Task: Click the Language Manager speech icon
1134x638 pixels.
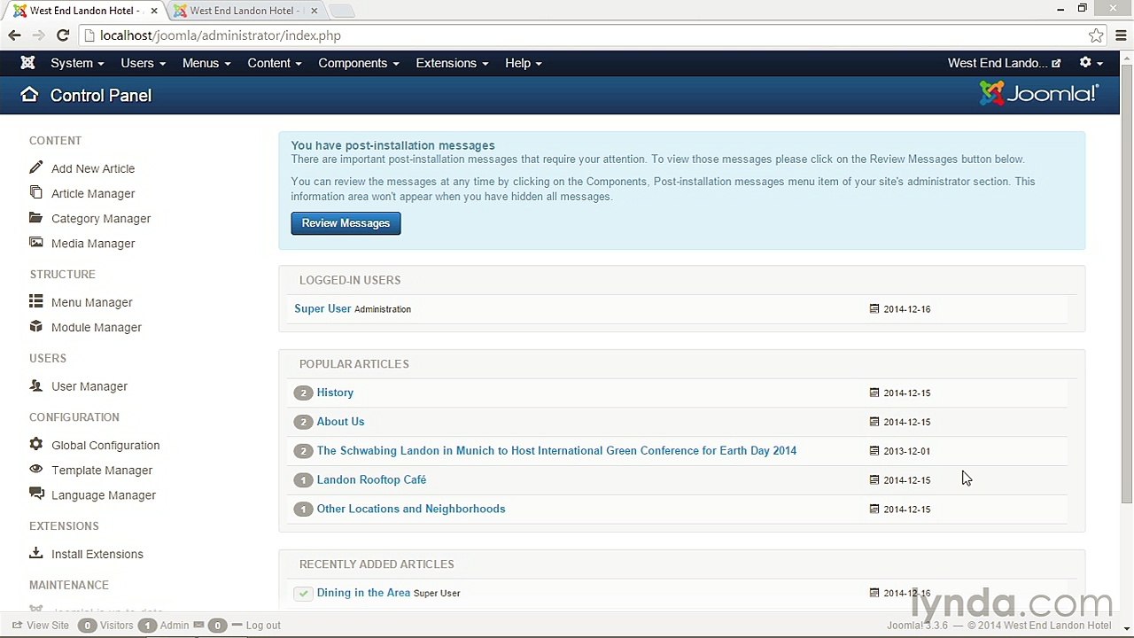Action: (35, 494)
